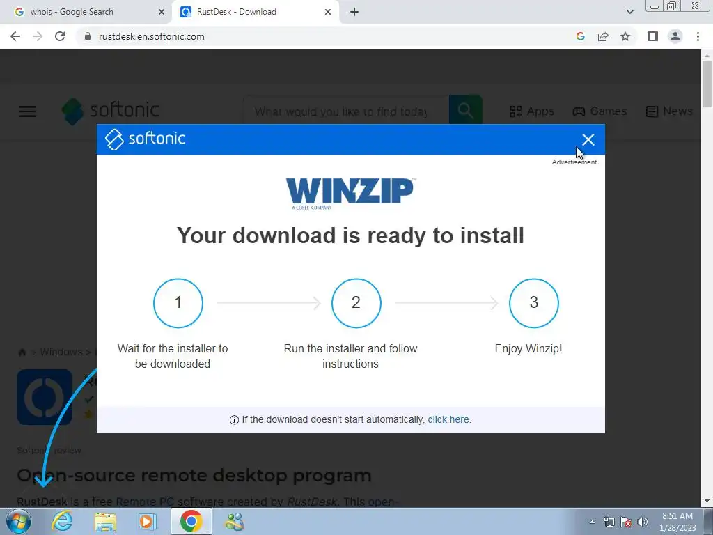Show hidden system tray icons
This screenshot has height=535, width=713.
click(x=592, y=522)
